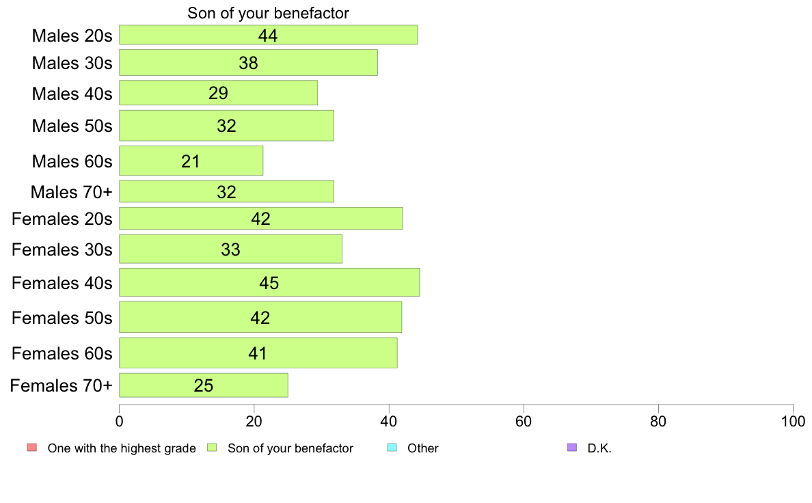This screenshot has width=812, height=503.
Task: Click the Females 50s bar showing 42
Action: click(x=260, y=317)
